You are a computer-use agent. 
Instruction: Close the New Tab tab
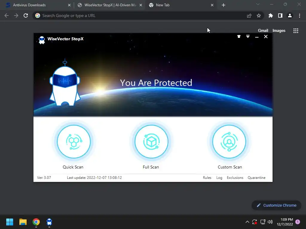click(x=212, y=5)
